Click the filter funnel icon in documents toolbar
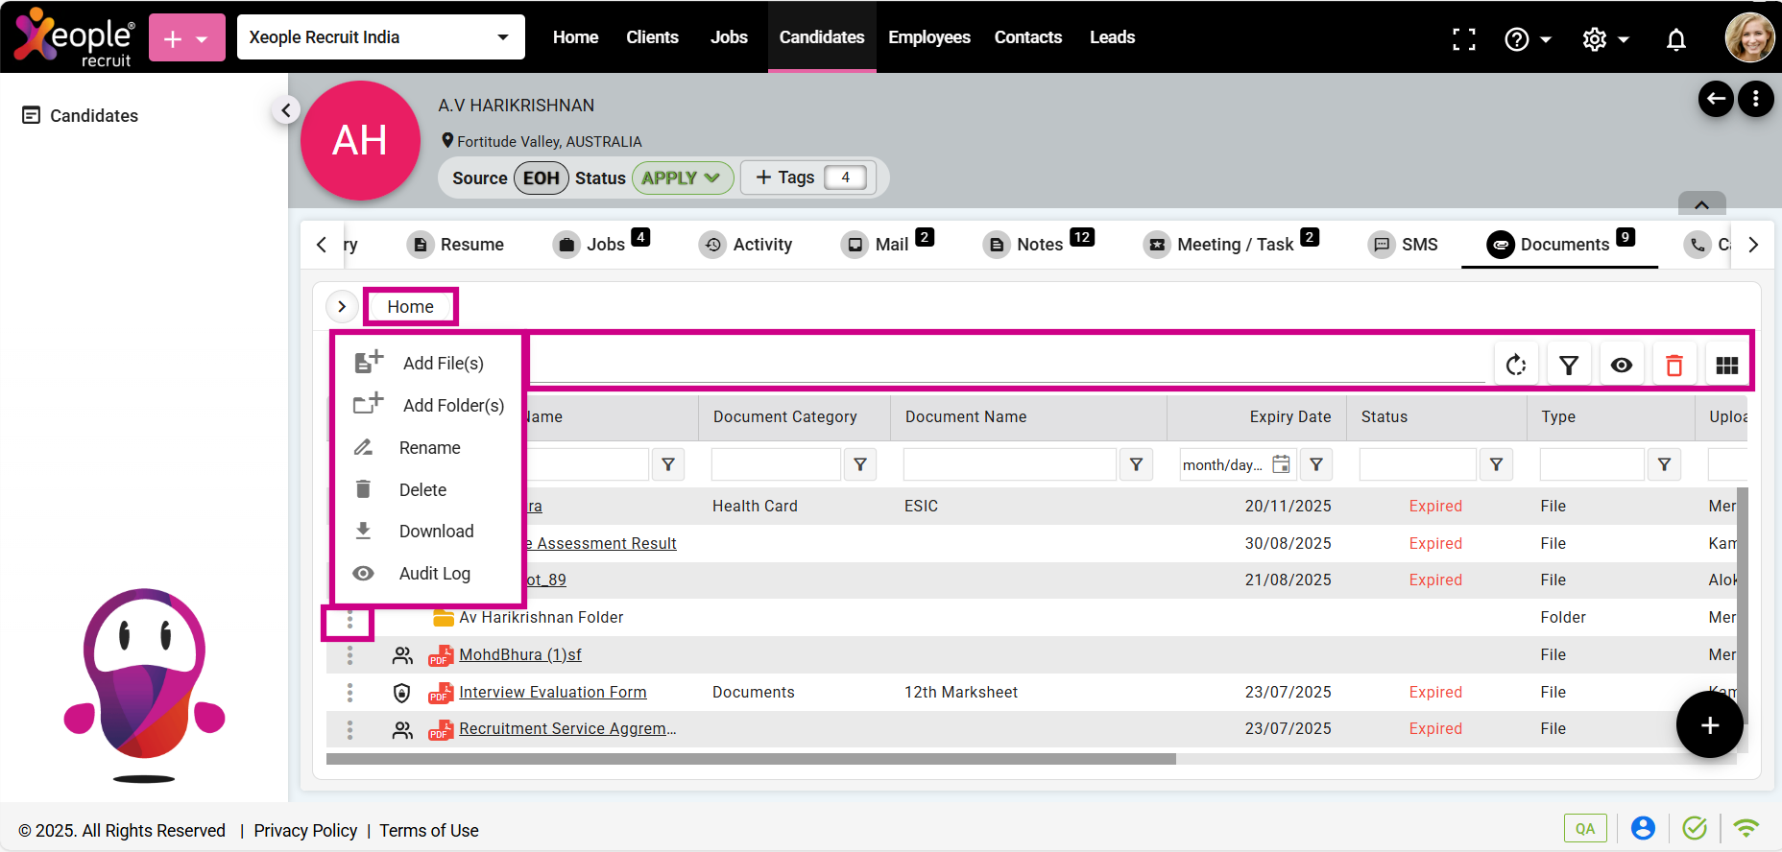 (1569, 366)
